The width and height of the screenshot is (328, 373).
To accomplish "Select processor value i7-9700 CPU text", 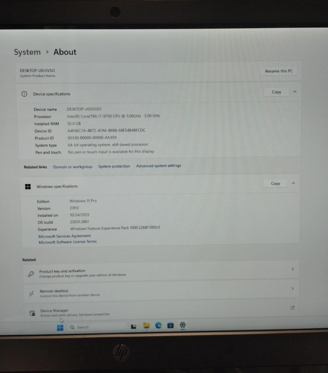I will [113, 116].
